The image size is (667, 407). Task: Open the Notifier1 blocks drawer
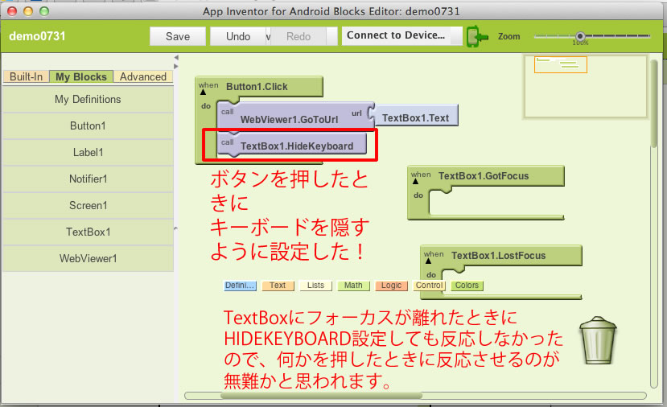pos(88,179)
